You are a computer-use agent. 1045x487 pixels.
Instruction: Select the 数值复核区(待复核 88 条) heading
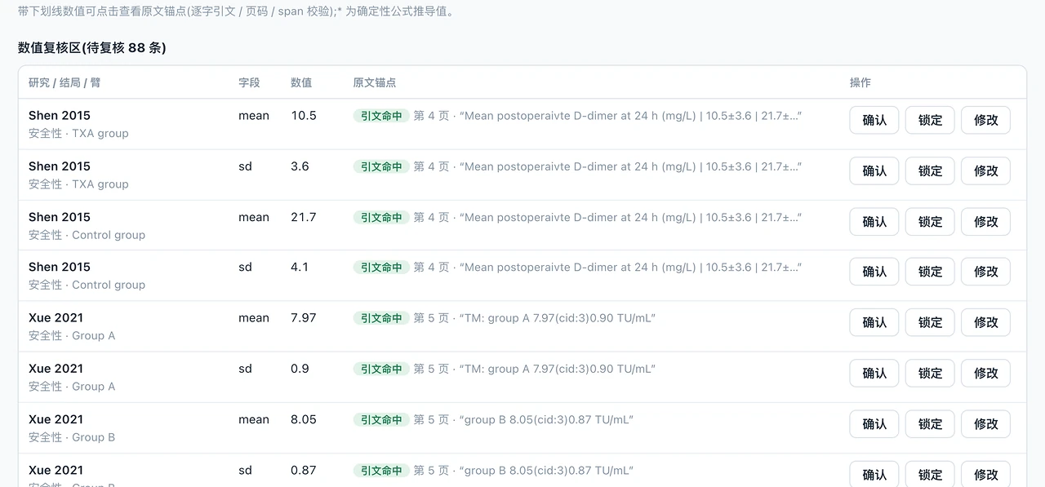(x=92, y=47)
